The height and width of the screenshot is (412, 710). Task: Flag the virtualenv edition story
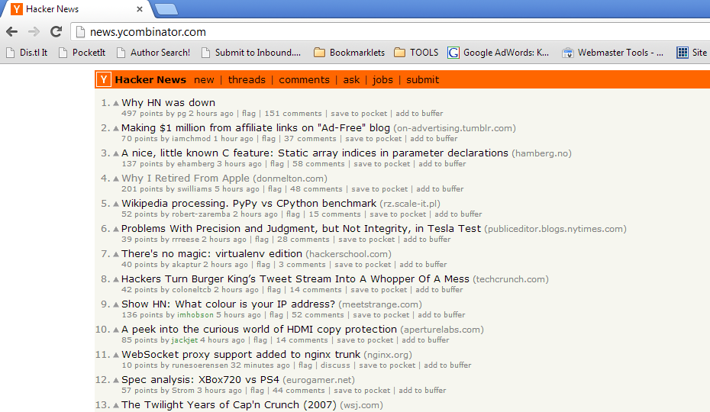point(263,265)
